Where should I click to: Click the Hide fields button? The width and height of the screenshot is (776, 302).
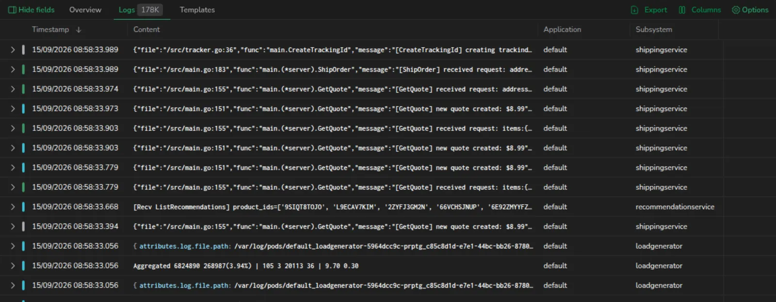click(32, 10)
